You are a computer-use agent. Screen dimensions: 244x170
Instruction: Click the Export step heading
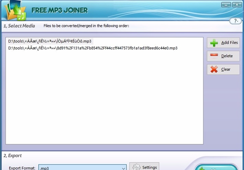point(13,155)
